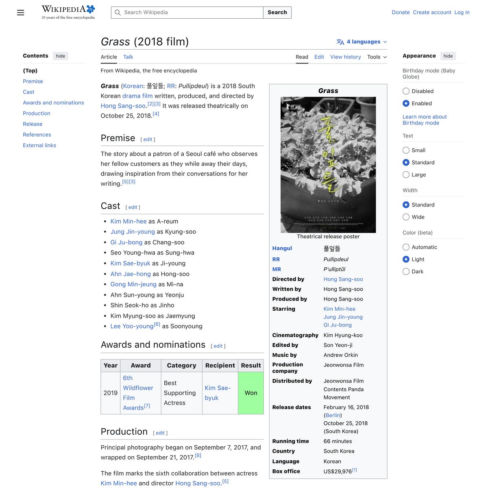Open the Grass theatrical poster image
The width and height of the screenshot is (488, 488).
(328, 165)
